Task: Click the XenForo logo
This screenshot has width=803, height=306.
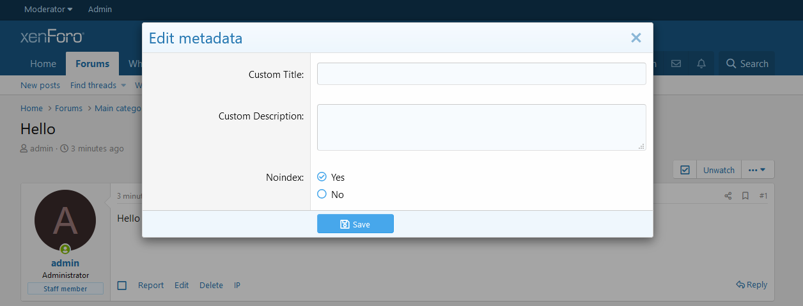Action: tap(52, 37)
